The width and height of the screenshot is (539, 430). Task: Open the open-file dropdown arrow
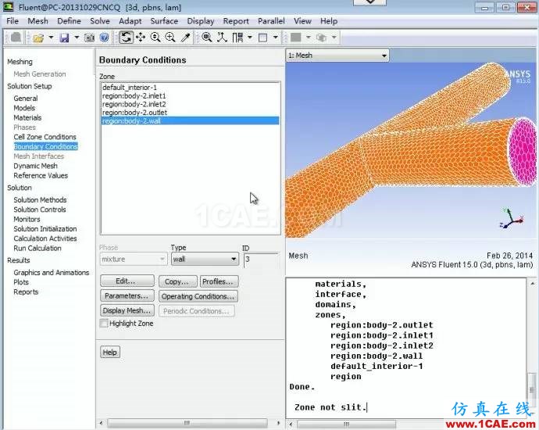click(x=51, y=38)
